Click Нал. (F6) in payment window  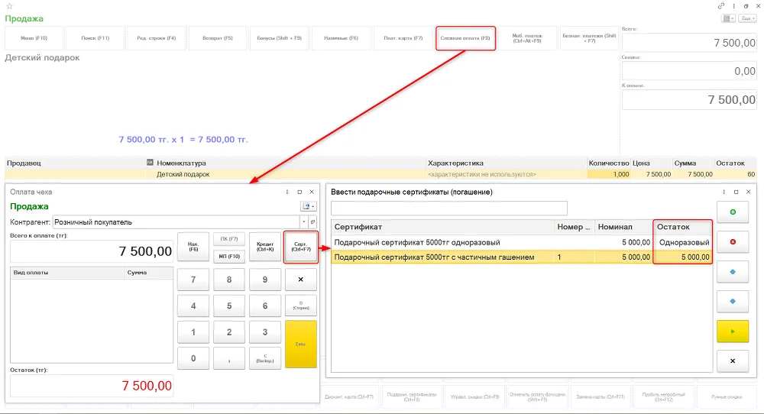pyautogui.click(x=193, y=247)
